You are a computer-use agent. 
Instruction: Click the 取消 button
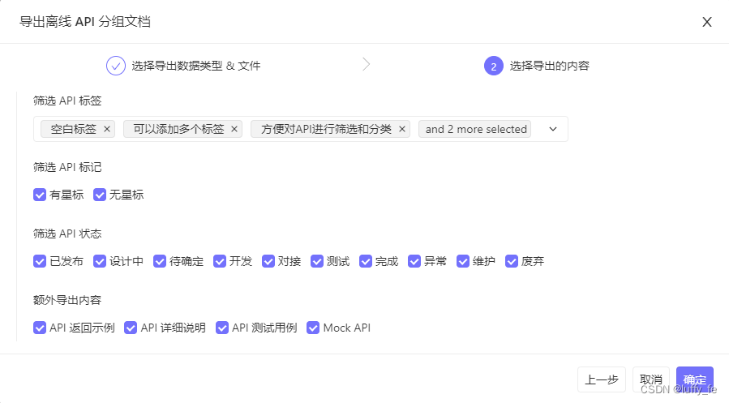[x=651, y=379]
